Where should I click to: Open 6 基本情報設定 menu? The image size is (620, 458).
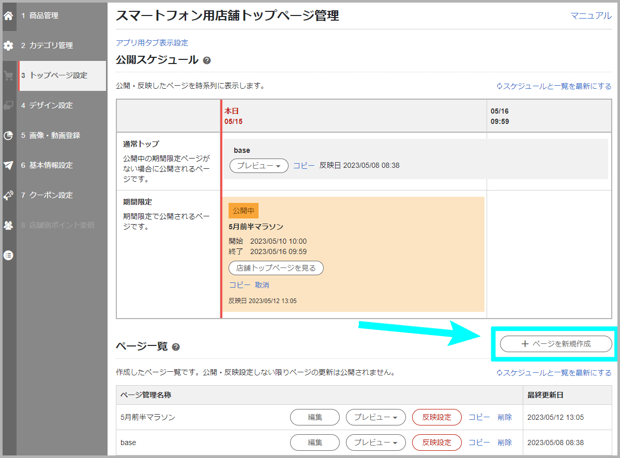coord(62,165)
